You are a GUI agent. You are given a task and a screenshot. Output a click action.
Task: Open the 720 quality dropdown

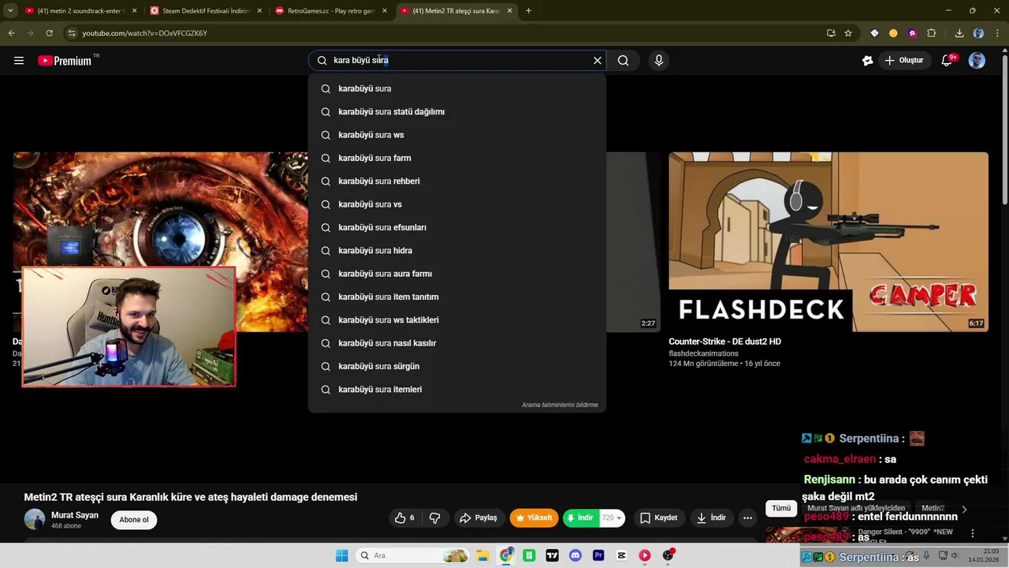(612, 518)
